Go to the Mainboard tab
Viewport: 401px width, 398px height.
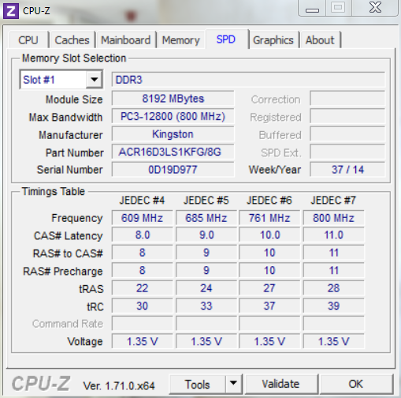pyautogui.click(x=126, y=40)
